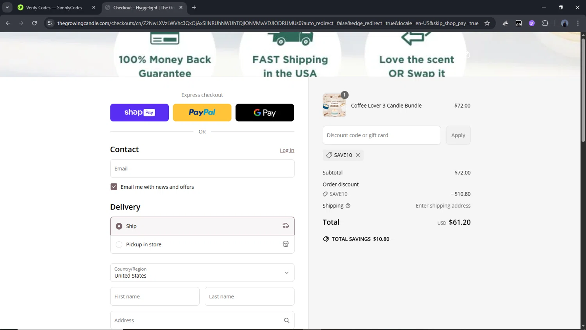Close the Verify Codes tab
This screenshot has width=586, height=330.
pos(94,7)
